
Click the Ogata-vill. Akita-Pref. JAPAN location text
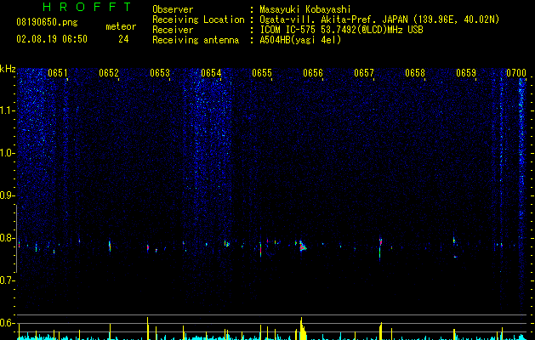[x=379, y=20]
